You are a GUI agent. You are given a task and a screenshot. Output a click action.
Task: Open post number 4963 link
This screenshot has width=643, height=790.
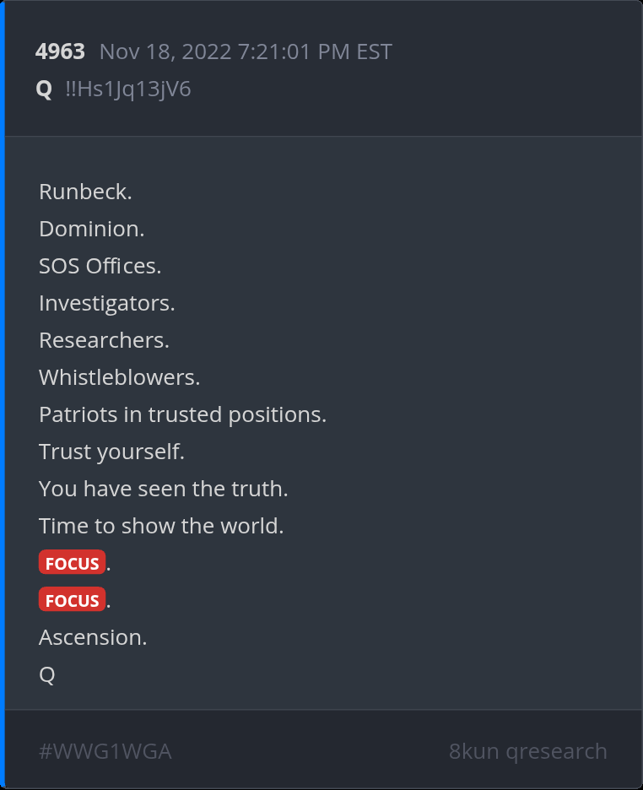click(60, 51)
